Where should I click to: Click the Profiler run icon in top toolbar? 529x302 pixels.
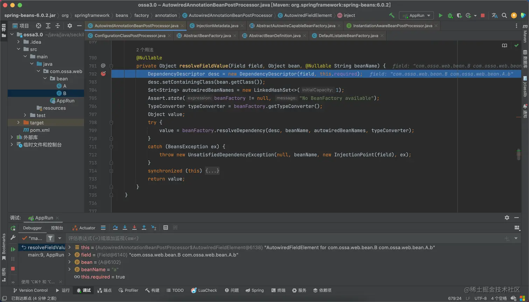click(x=468, y=15)
